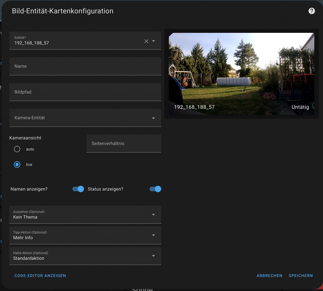Toggle the Status anzeigen switch
Viewport: 323px width, 291px height.
click(x=155, y=189)
